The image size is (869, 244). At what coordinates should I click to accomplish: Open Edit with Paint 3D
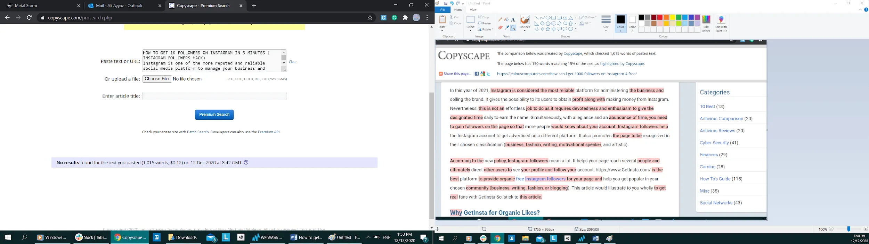[x=721, y=24]
